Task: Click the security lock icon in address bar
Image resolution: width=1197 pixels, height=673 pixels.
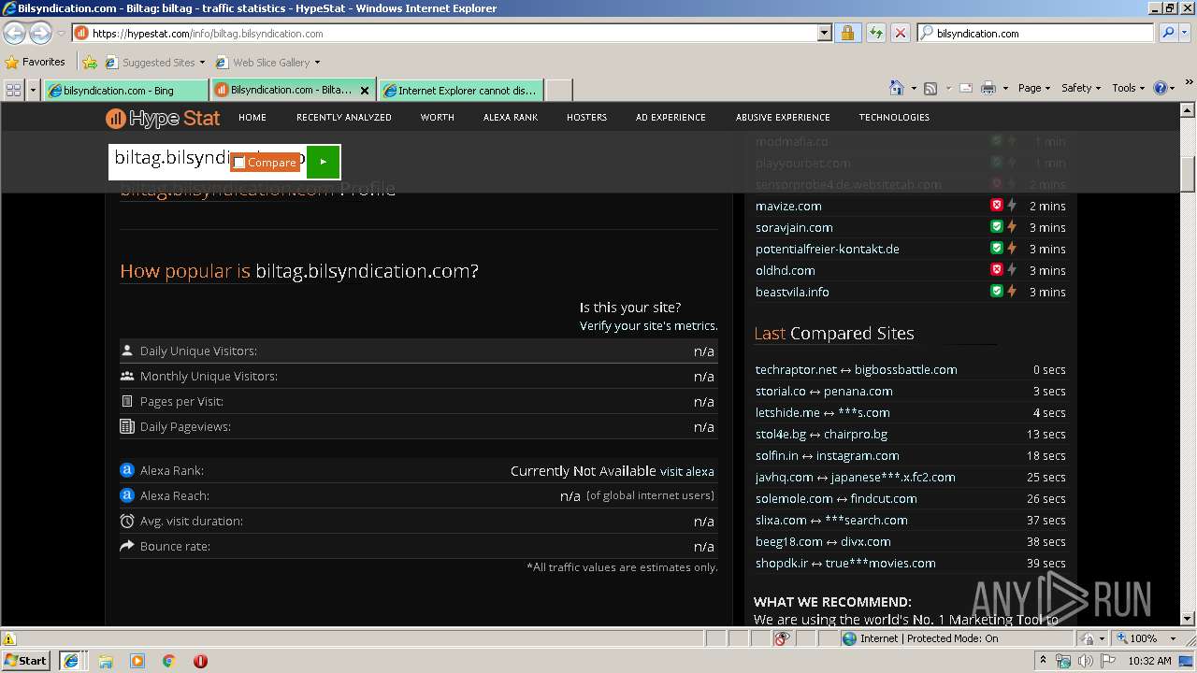Action: (847, 33)
